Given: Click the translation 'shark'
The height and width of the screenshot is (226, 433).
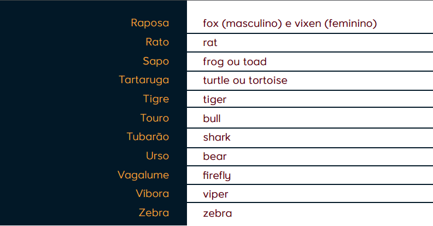Looking at the screenshot, I should coord(216,137).
